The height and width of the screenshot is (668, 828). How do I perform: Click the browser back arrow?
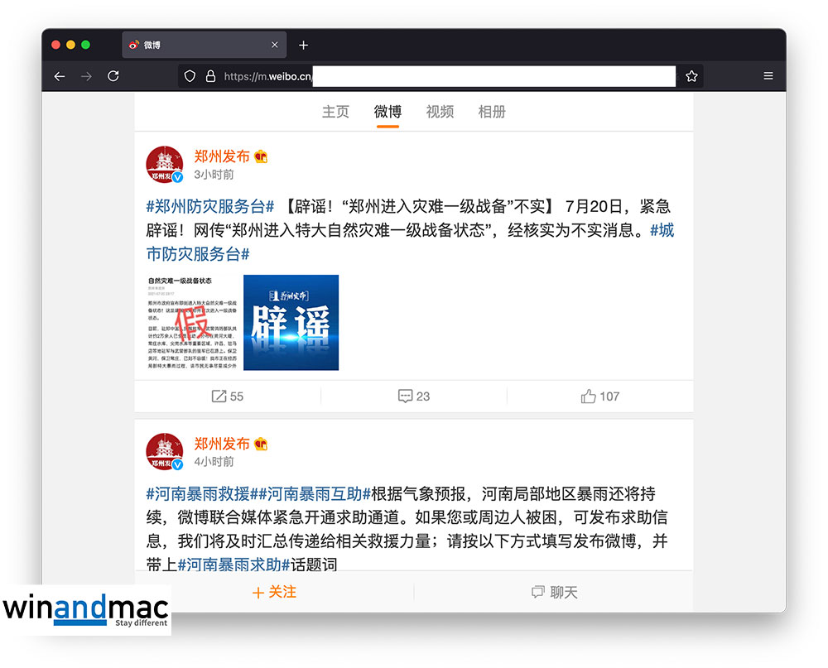click(60, 76)
